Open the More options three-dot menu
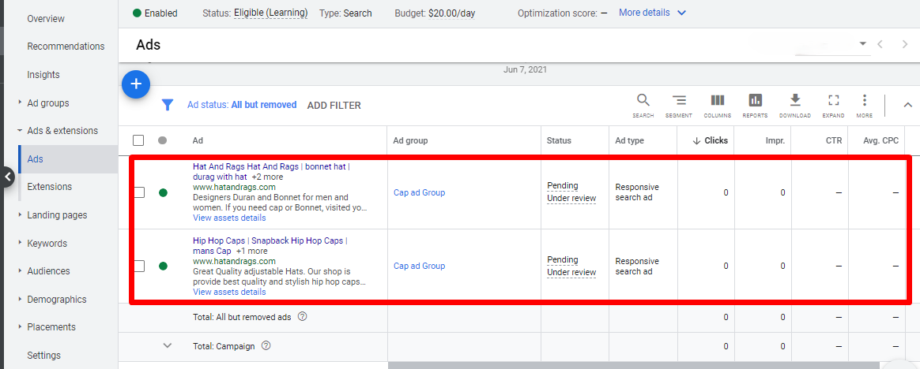Image resolution: width=920 pixels, height=369 pixels. pyautogui.click(x=864, y=101)
